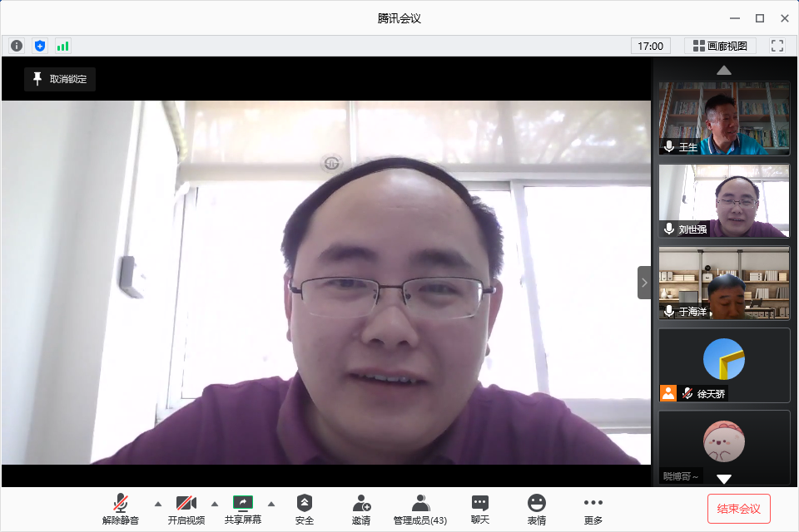Viewport: 799px width, 532px height.
Task: Check the green network signal icon
Action: pyautogui.click(x=63, y=46)
